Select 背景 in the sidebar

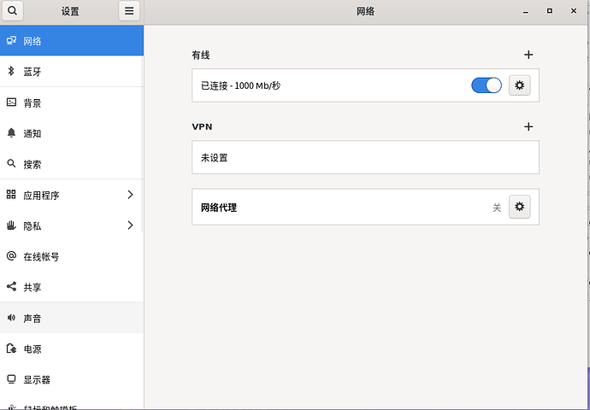[32, 102]
